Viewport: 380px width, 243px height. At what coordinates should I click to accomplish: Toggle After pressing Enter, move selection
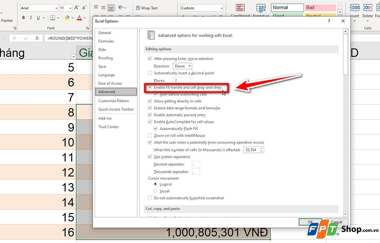tap(150, 58)
